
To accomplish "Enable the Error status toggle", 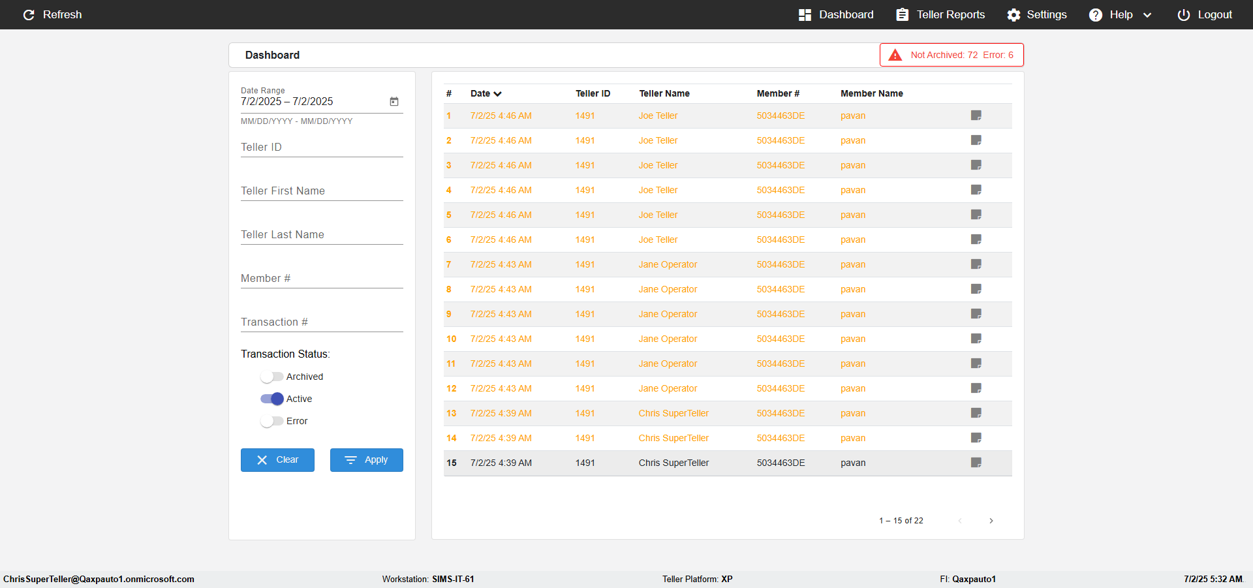I will pyautogui.click(x=271, y=421).
